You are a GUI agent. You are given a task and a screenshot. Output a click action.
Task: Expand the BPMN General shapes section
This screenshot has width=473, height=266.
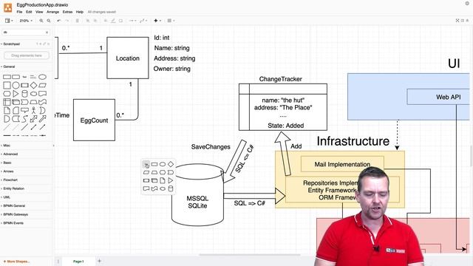point(13,205)
